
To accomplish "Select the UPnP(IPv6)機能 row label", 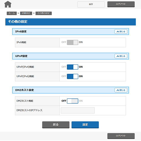I will (x=25, y=76).
